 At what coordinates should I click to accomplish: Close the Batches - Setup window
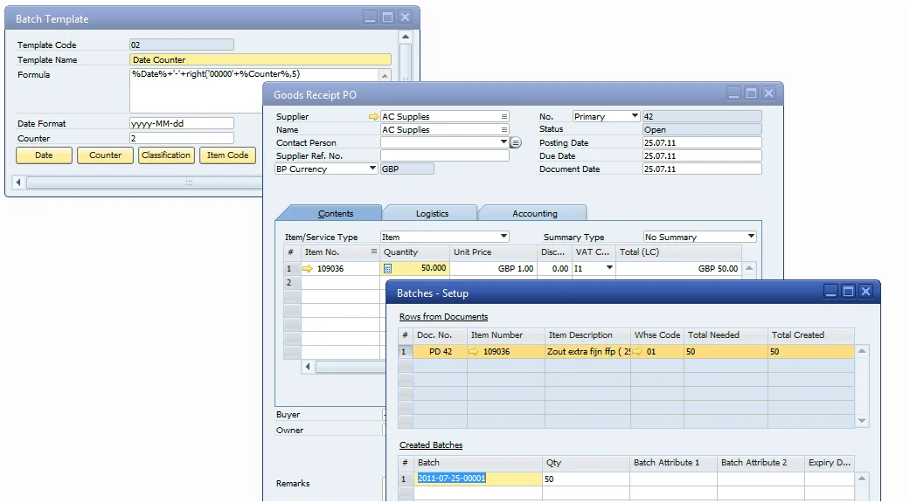[865, 292]
